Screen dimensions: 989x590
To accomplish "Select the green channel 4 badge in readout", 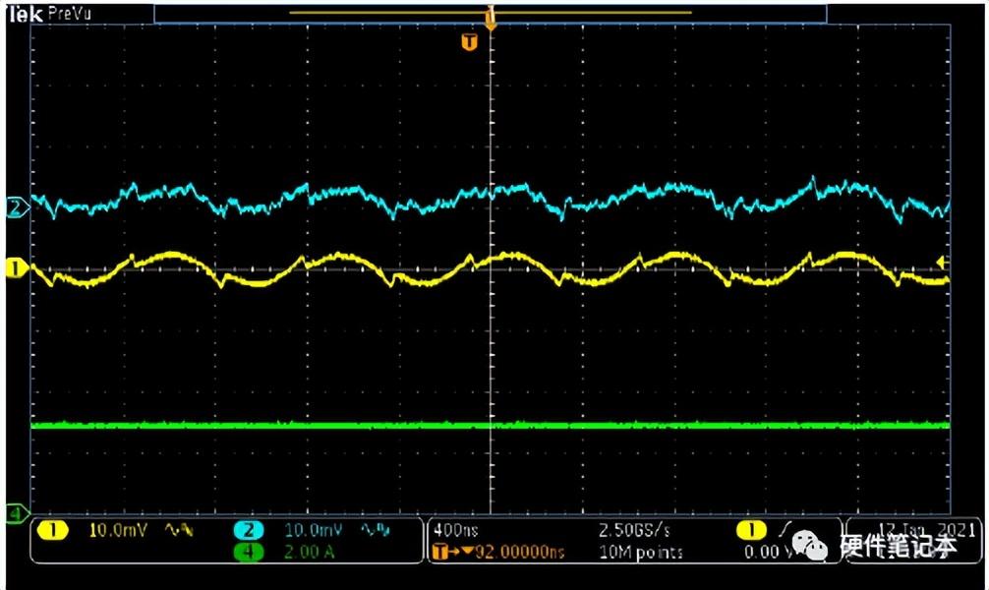I will (x=251, y=552).
